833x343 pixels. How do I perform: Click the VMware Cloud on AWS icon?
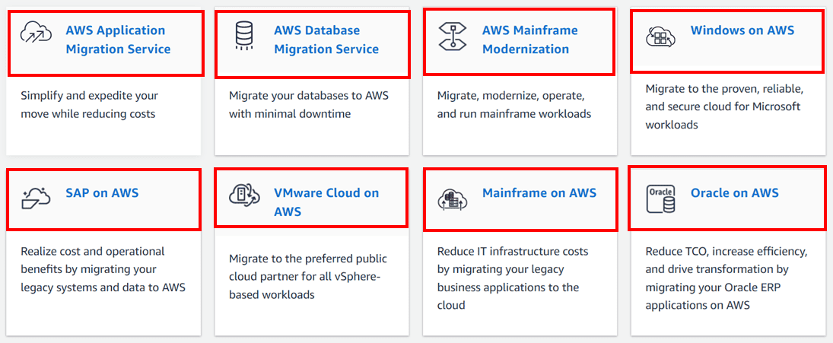[245, 195]
